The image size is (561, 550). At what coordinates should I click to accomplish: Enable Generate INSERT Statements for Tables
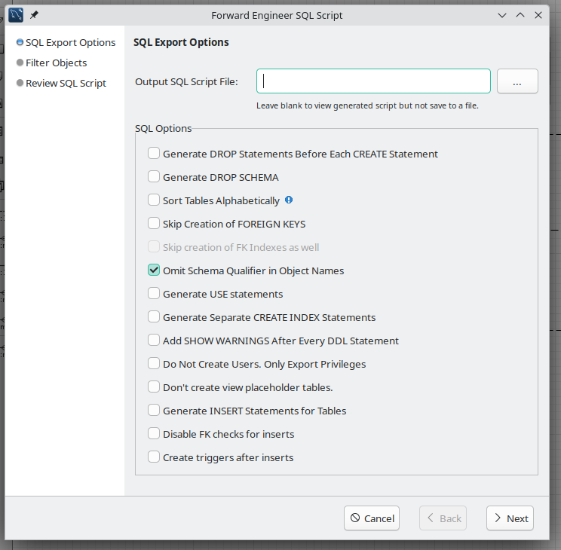pyautogui.click(x=154, y=411)
